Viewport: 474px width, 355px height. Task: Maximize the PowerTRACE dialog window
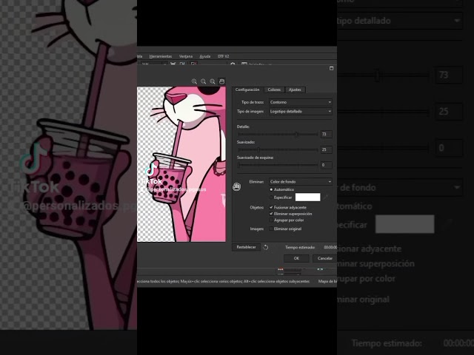(x=331, y=69)
